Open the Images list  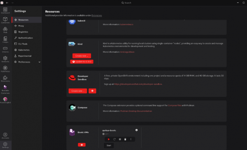coord(5,40)
